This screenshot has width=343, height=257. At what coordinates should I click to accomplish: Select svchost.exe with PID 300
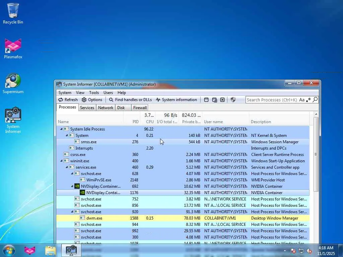[183, 237]
